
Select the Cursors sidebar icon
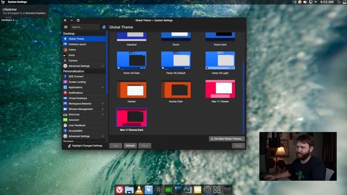tap(65, 61)
